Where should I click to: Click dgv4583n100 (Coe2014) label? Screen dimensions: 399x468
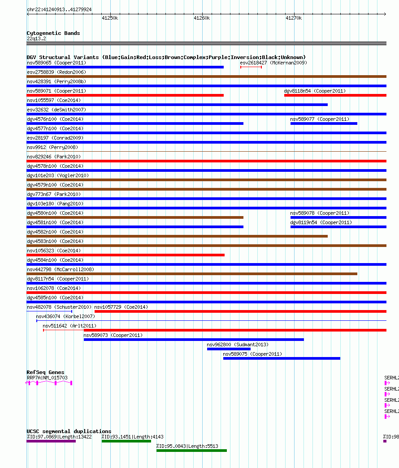point(55,242)
